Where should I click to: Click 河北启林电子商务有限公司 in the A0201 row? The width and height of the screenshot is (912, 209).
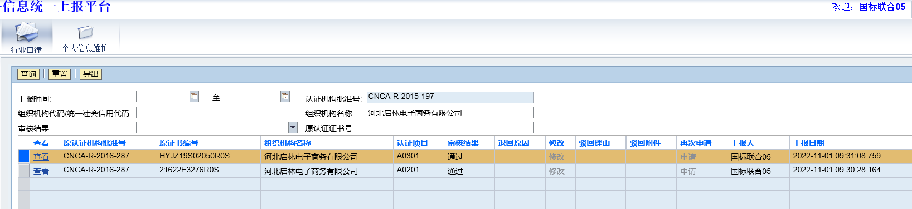pyautogui.click(x=311, y=171)
